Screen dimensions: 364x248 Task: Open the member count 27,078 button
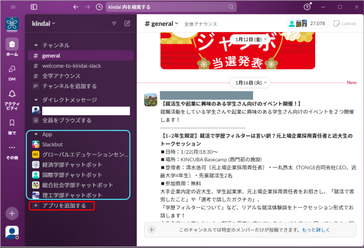pos(308,23)
